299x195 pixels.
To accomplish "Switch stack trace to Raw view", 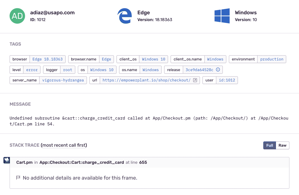I will coord(282,145).
